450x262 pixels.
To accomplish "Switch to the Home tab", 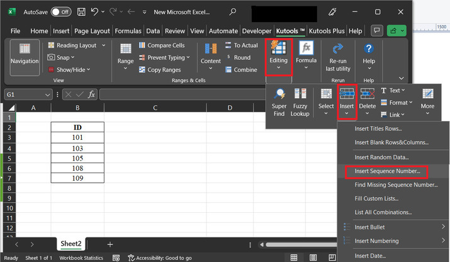I will (39, 31).
